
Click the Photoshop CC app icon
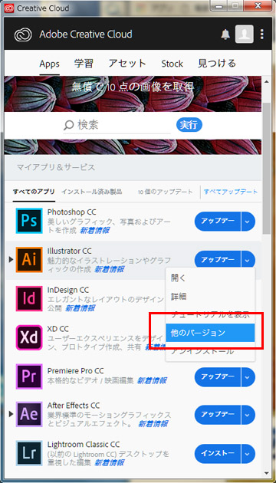pos(29,221)
